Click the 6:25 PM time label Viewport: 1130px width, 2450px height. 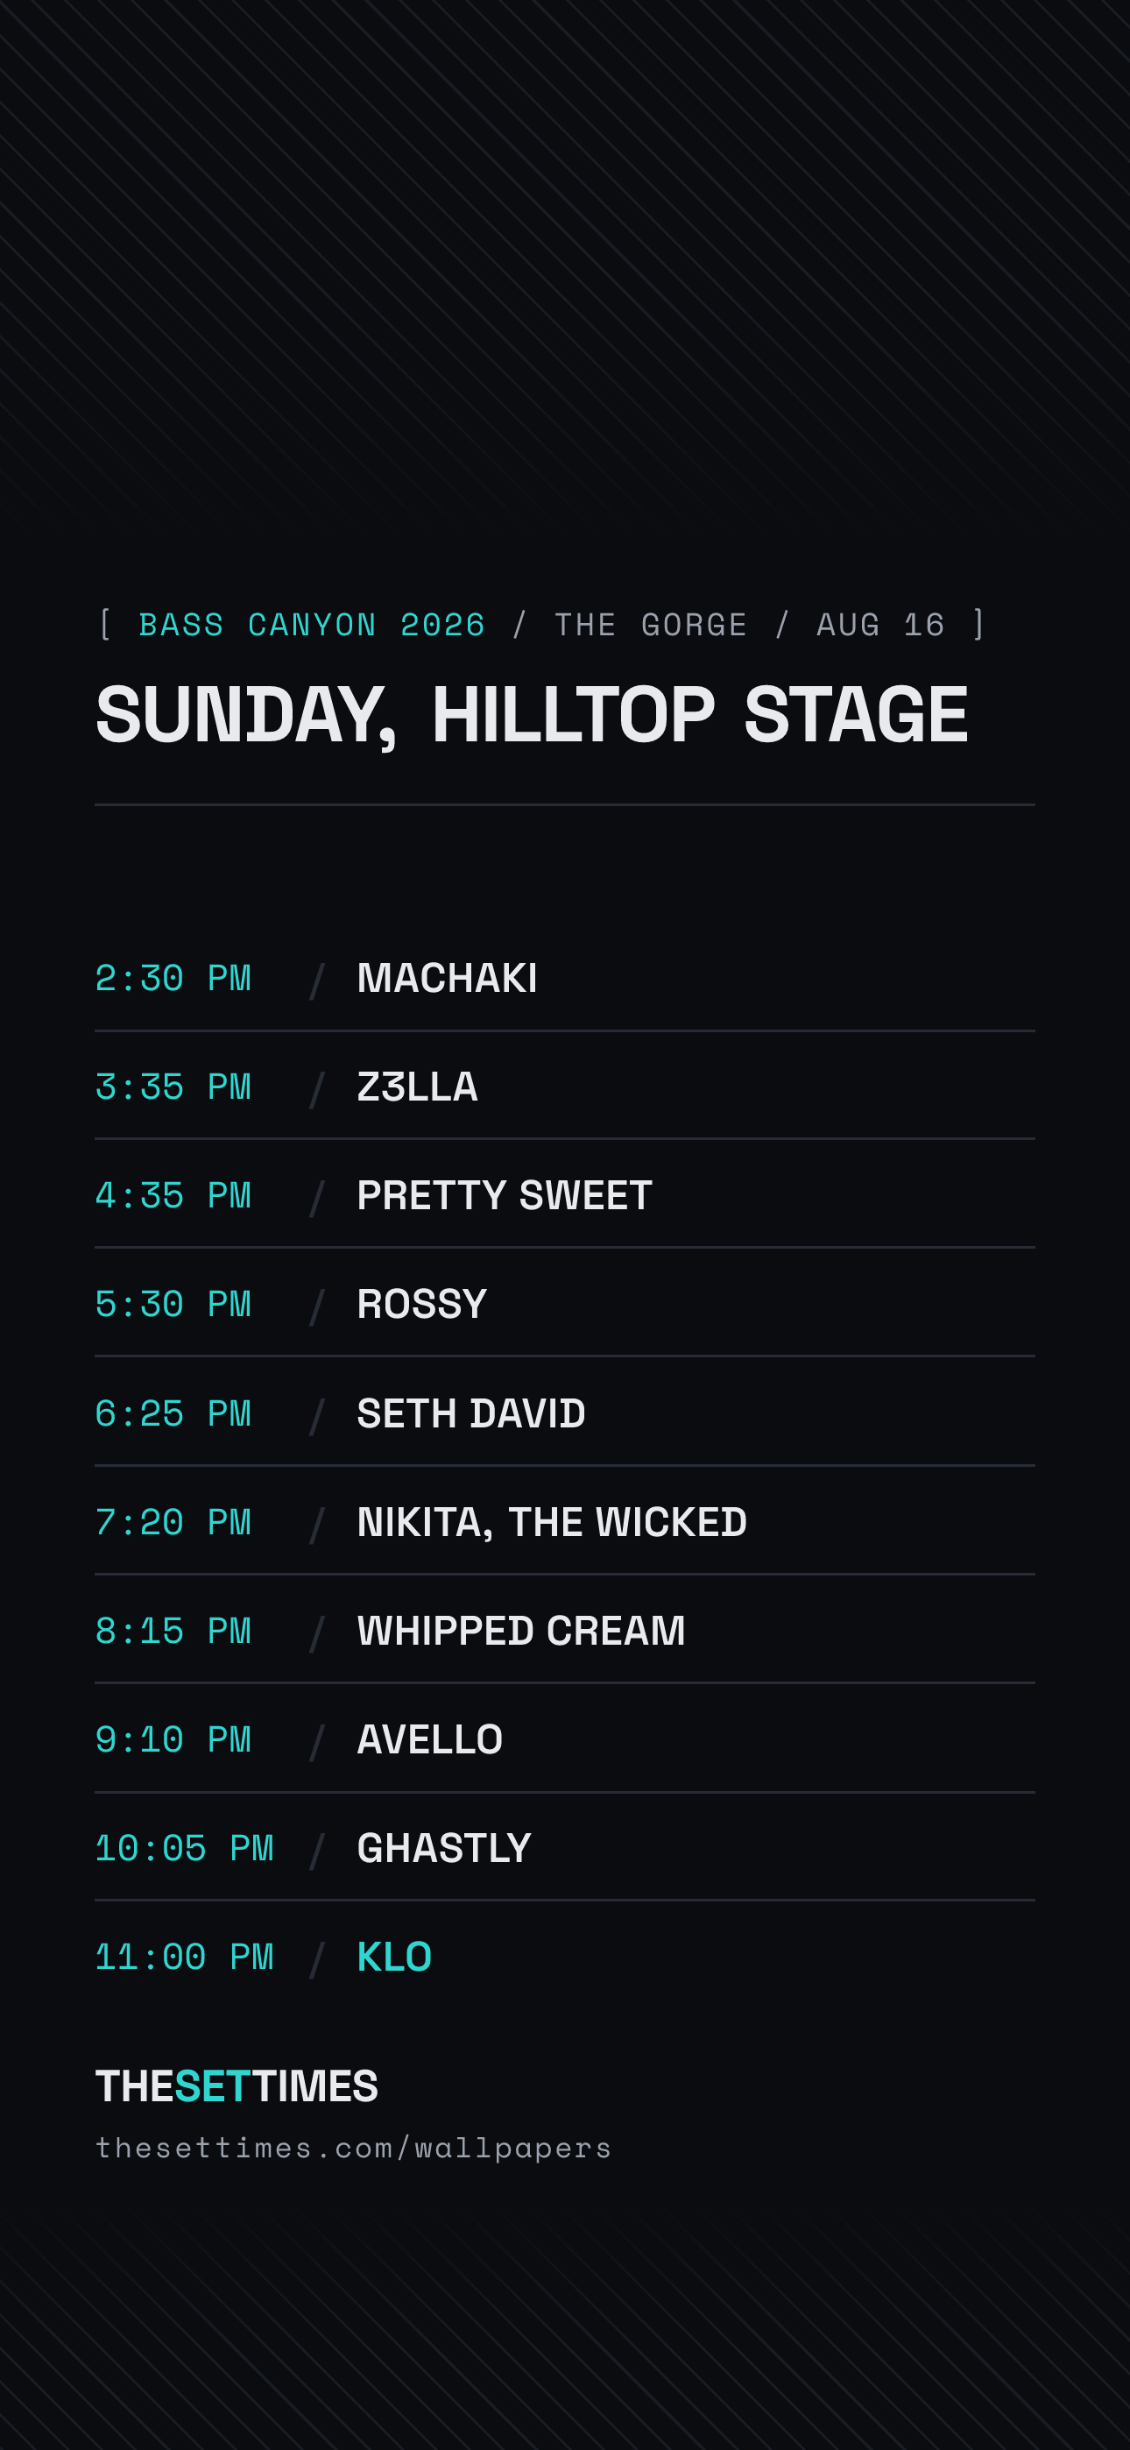(x=173, y=1414)
